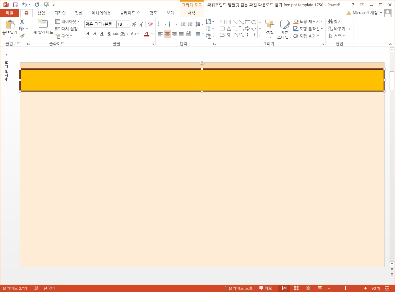Open the Select (선택) dropdown
Screen dimensions: 395x292
[337, 36]
